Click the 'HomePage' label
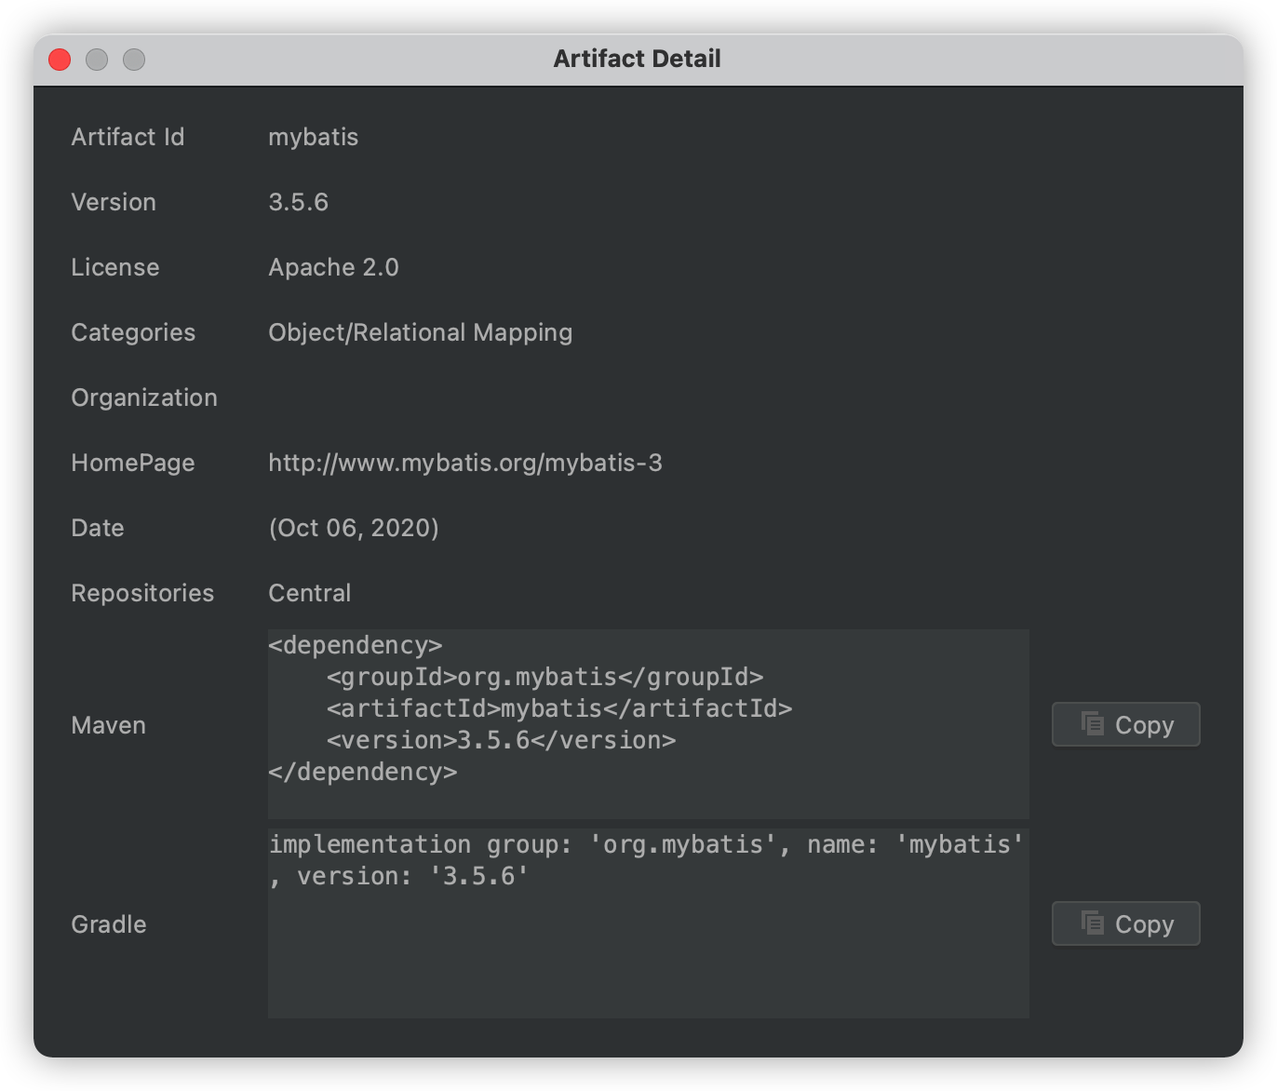Image resolution: width=1277 pixels, height=1091 pixels. click(x=133, y=463)
